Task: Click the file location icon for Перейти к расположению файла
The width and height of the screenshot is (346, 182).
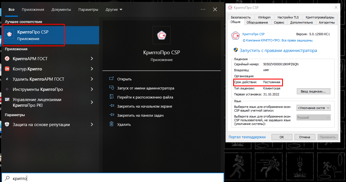Action: (x=112, y=97)
